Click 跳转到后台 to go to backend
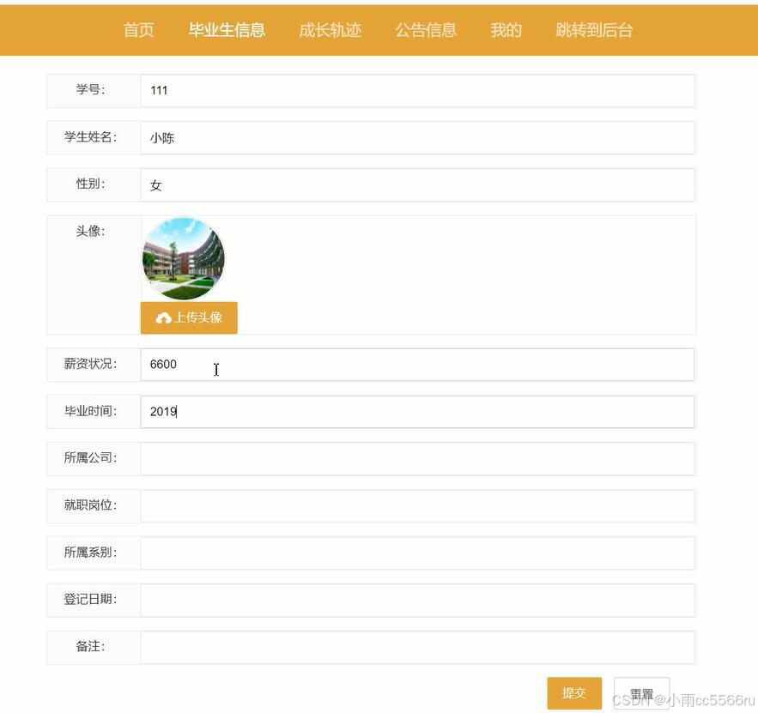Viewport: 758px width, 713px height. 593,30
